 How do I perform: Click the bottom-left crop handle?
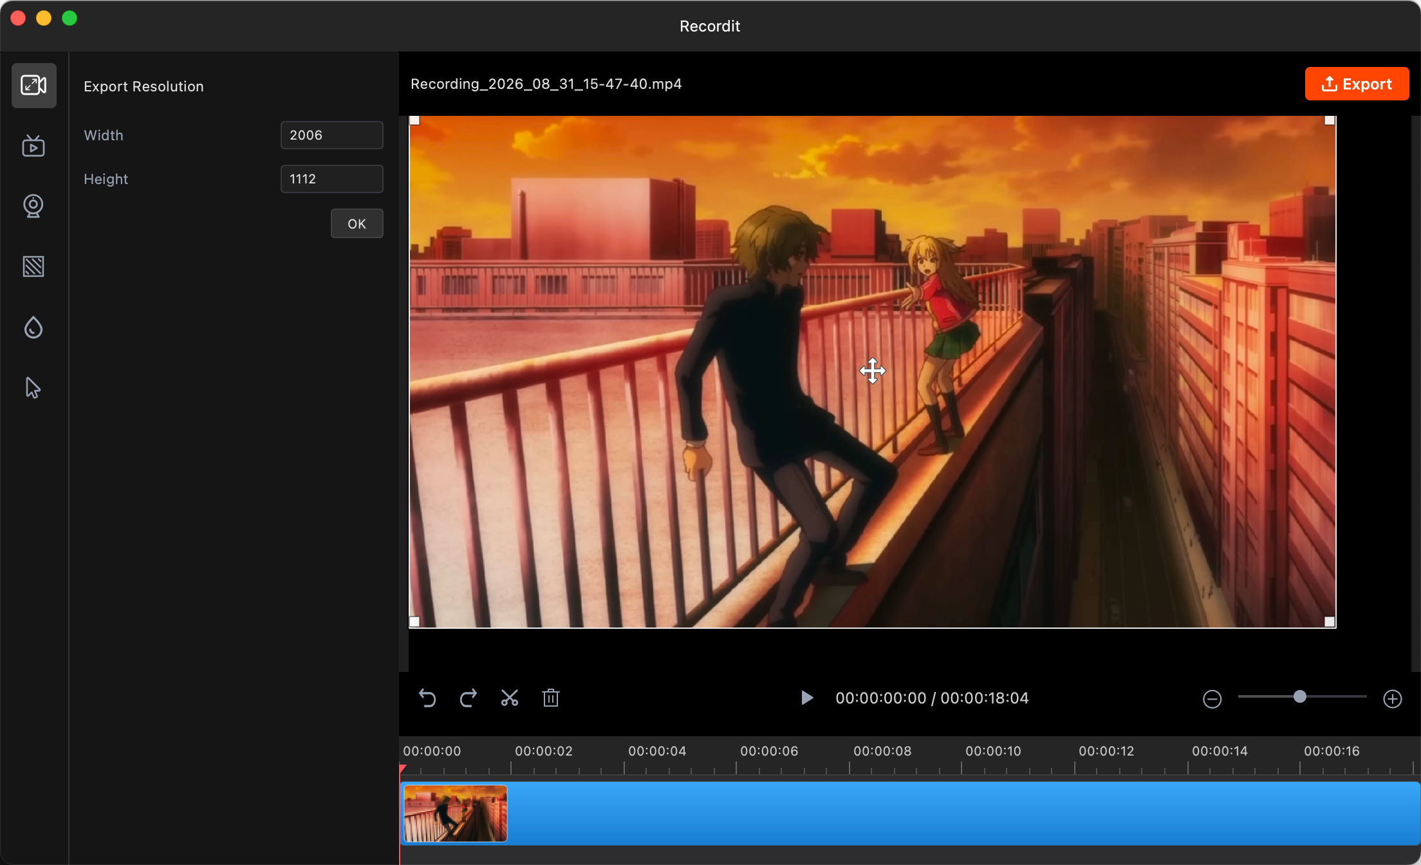[x=415, y=622]
